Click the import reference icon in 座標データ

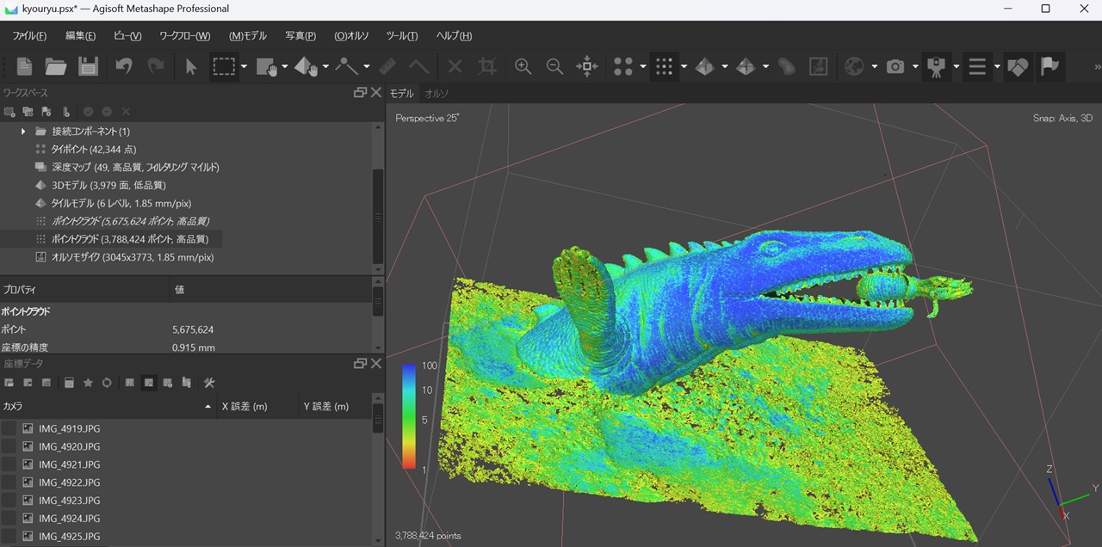9,383
